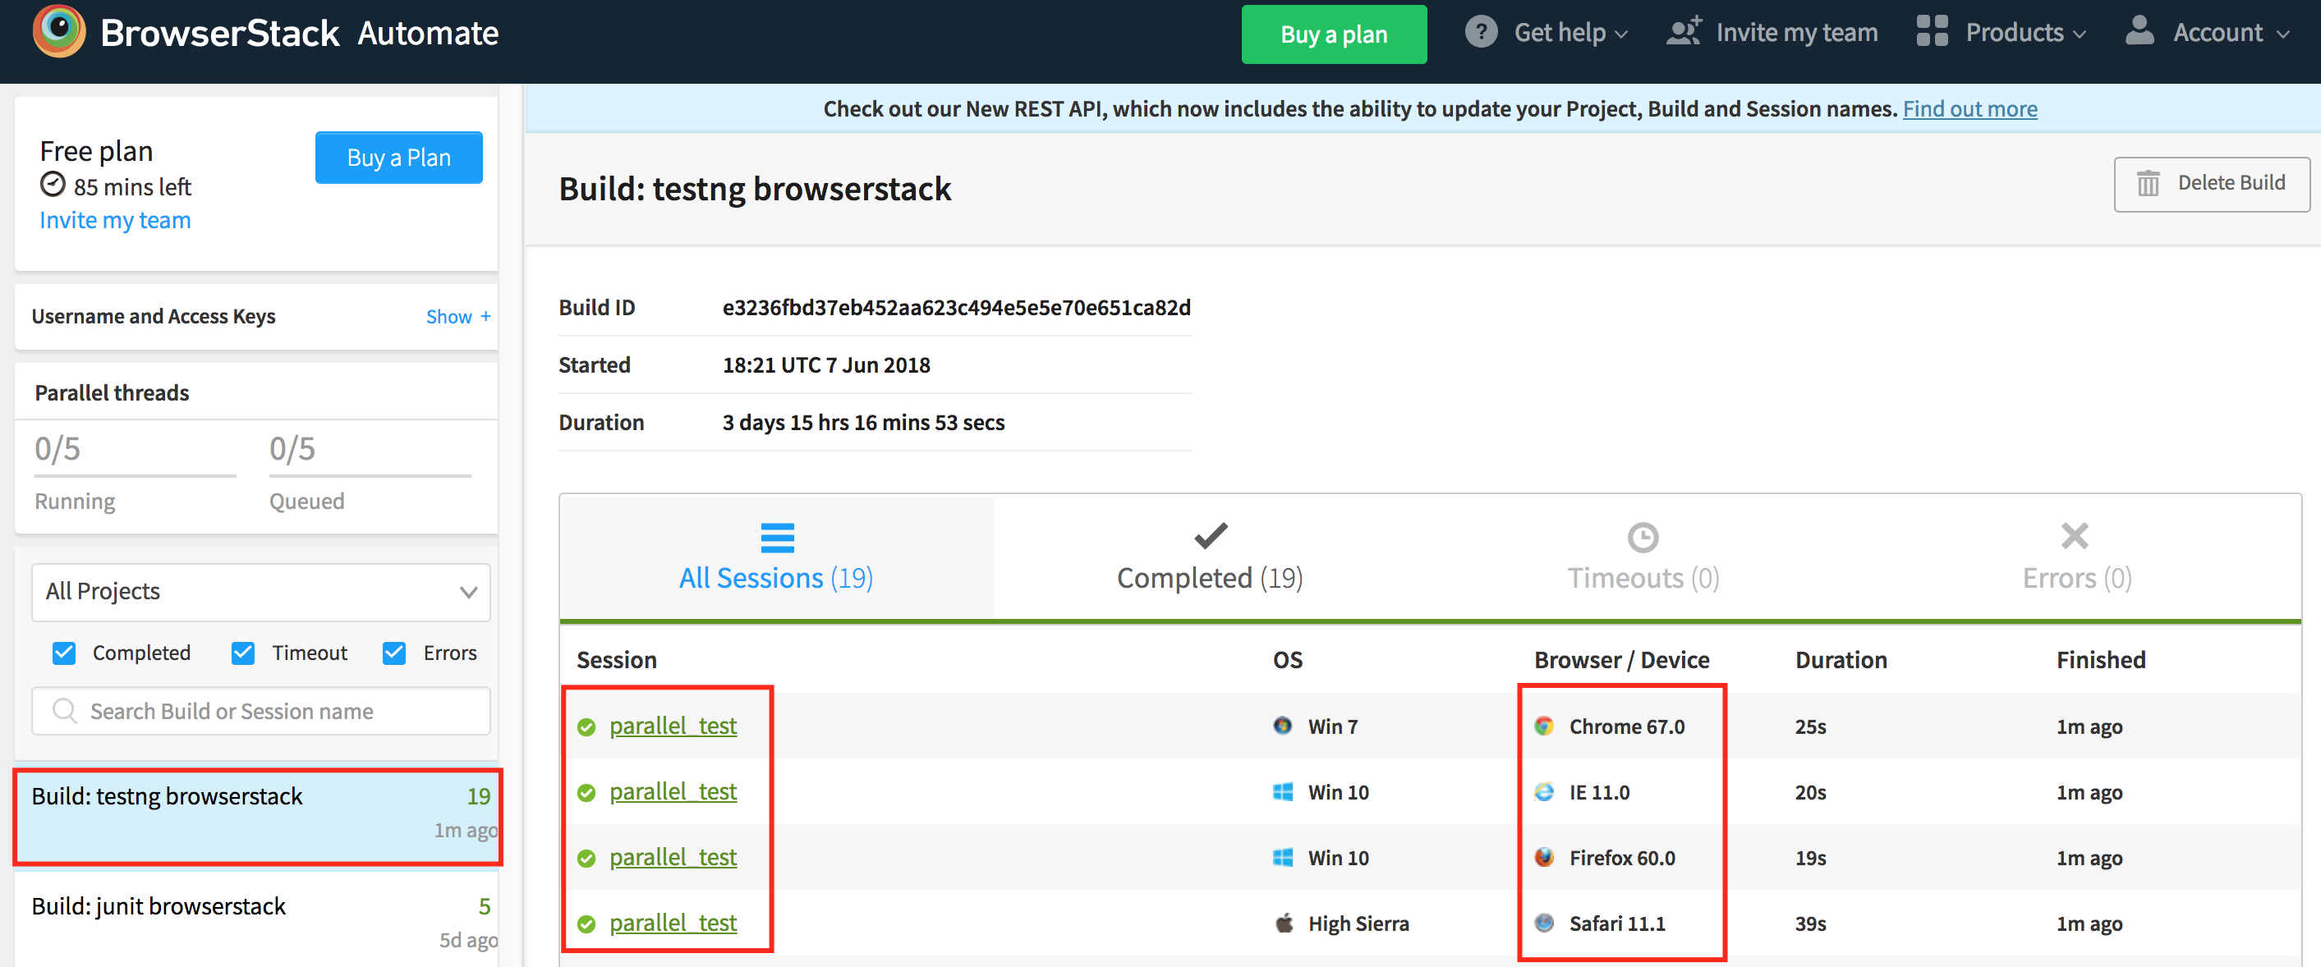Click the Get help question mark icon
2321x967 pixels.
1480,32
